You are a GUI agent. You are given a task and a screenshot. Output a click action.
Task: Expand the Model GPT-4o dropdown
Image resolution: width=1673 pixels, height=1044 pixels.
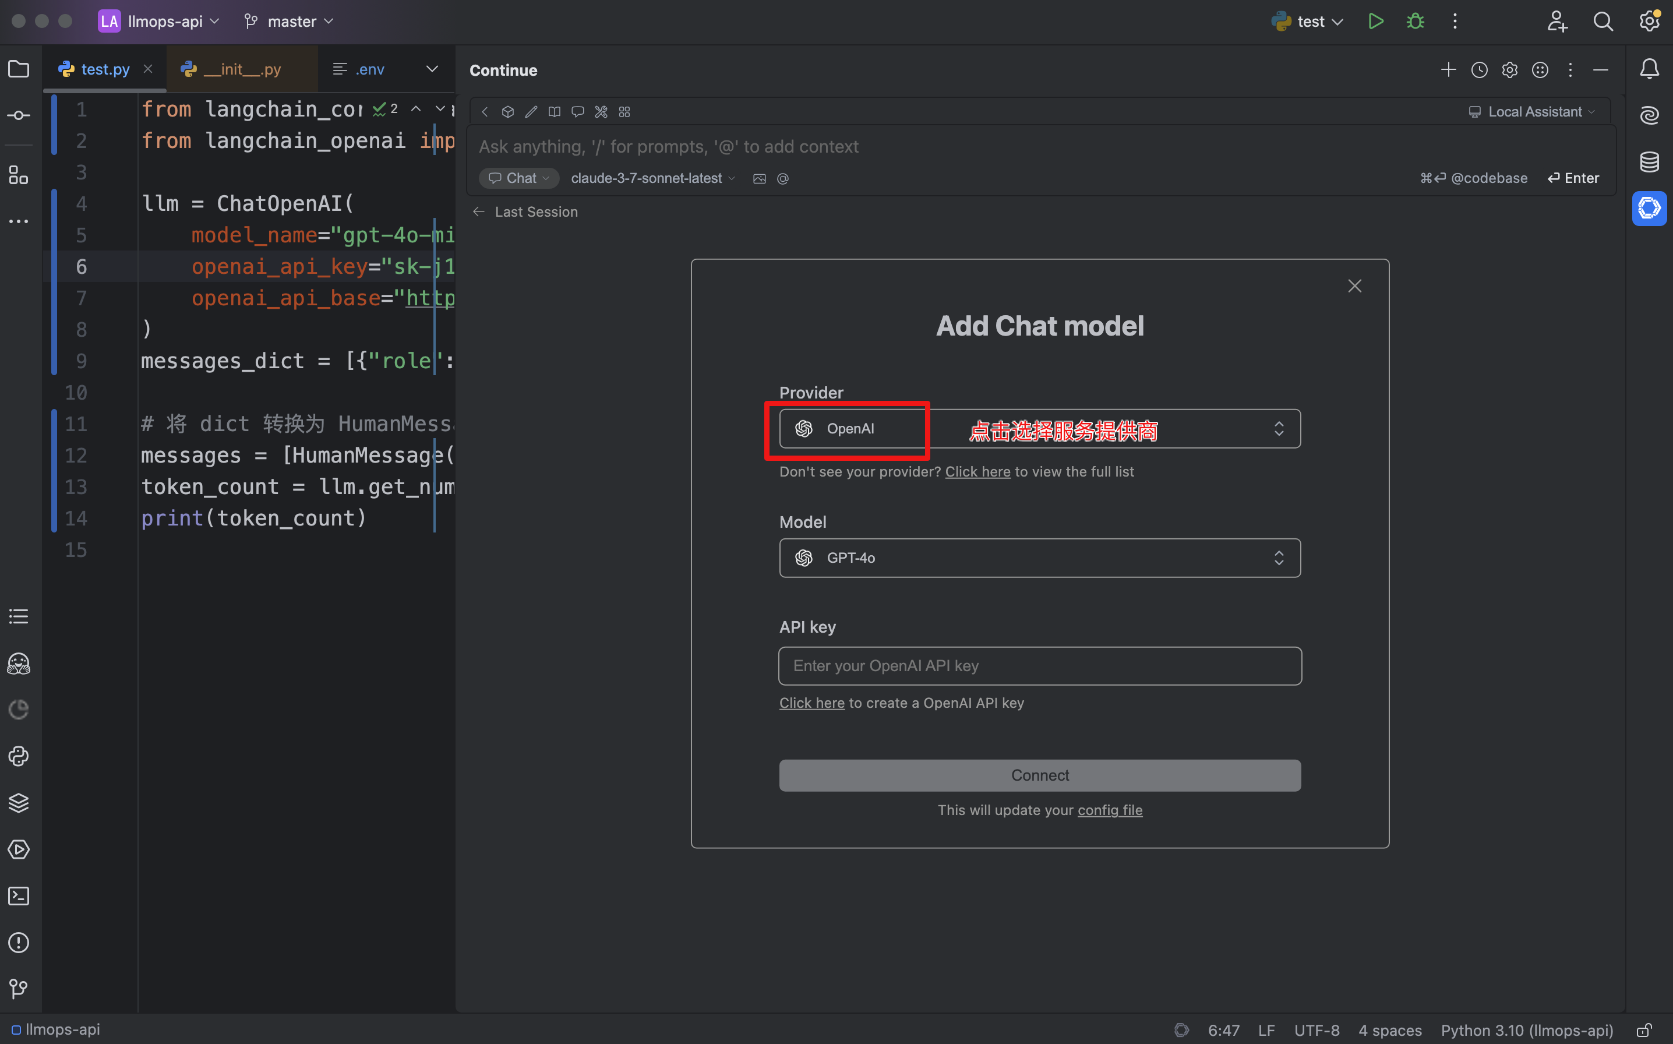(1039, 558)
